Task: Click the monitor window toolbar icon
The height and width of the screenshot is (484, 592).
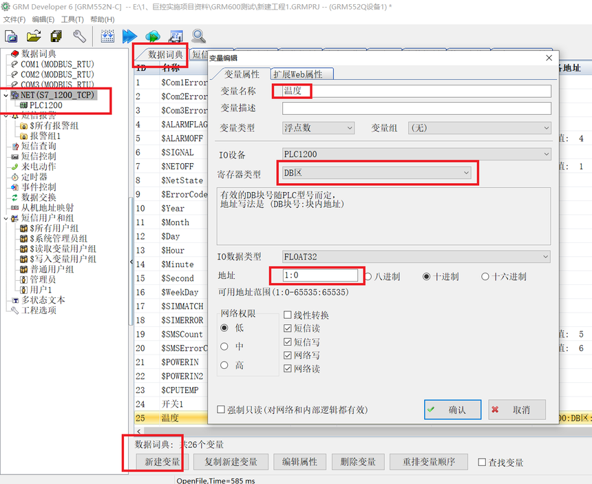Action: click(176, 36)
